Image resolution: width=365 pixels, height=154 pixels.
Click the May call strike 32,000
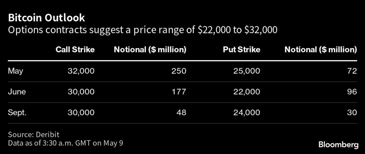(x=81, y=71)
